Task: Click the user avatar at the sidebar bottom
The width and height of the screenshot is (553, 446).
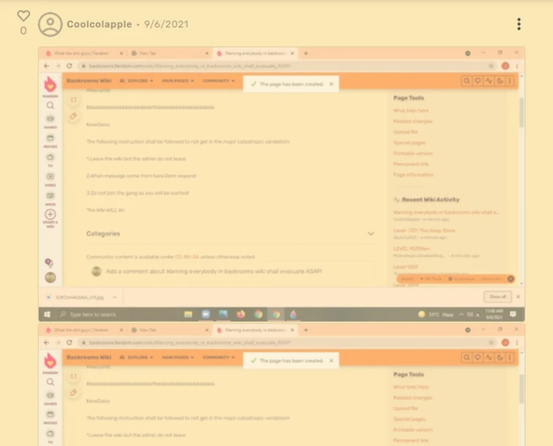Action: click(x=51, y=278)
